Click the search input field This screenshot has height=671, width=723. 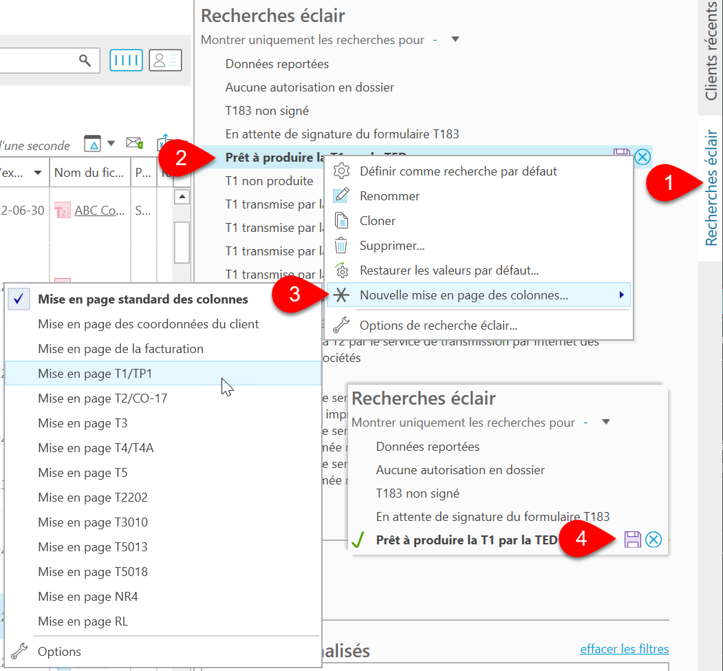pyautogui.click(x=48, y=60)
